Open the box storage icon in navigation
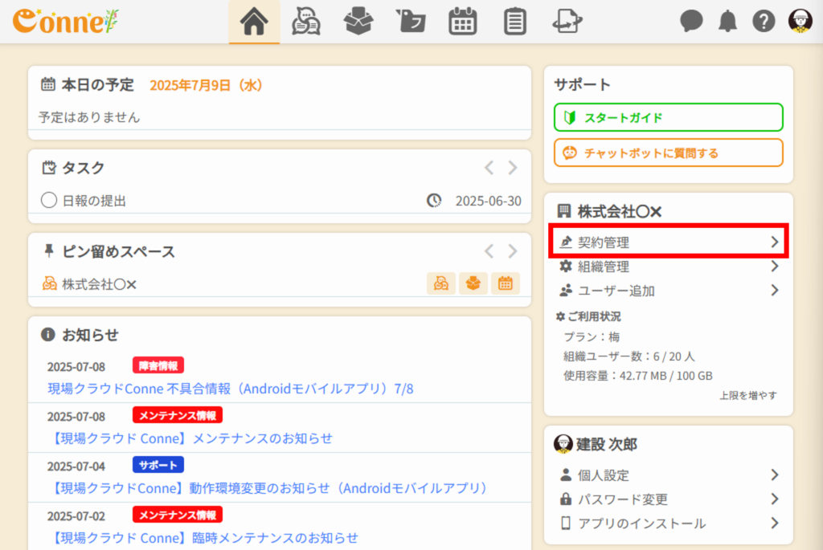Image resolution: width=823 pixels, height=550 pixels. click(x=358, y=22)
